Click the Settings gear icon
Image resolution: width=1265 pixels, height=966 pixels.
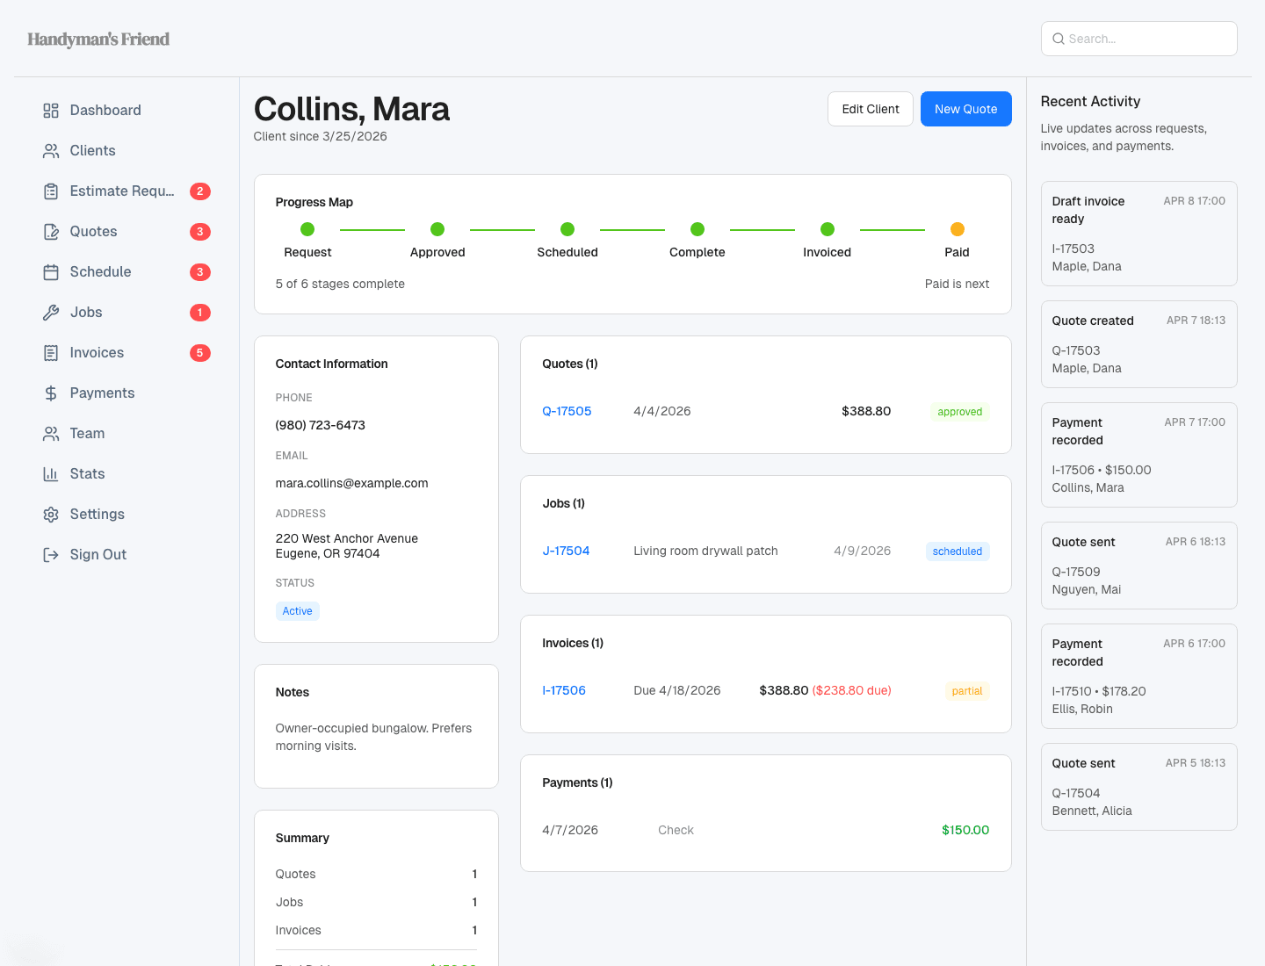(51, 515)
